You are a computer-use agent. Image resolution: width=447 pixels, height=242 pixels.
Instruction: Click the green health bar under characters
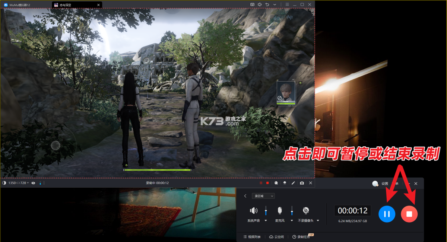click(x=157, y=170)
